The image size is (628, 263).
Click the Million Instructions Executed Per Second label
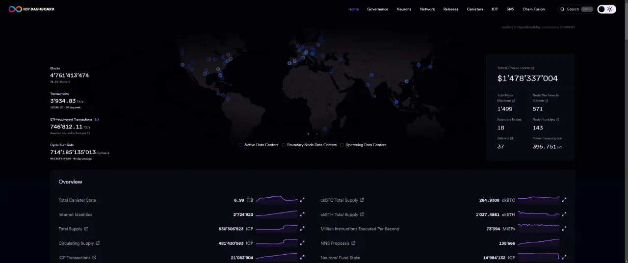[360, 229]
